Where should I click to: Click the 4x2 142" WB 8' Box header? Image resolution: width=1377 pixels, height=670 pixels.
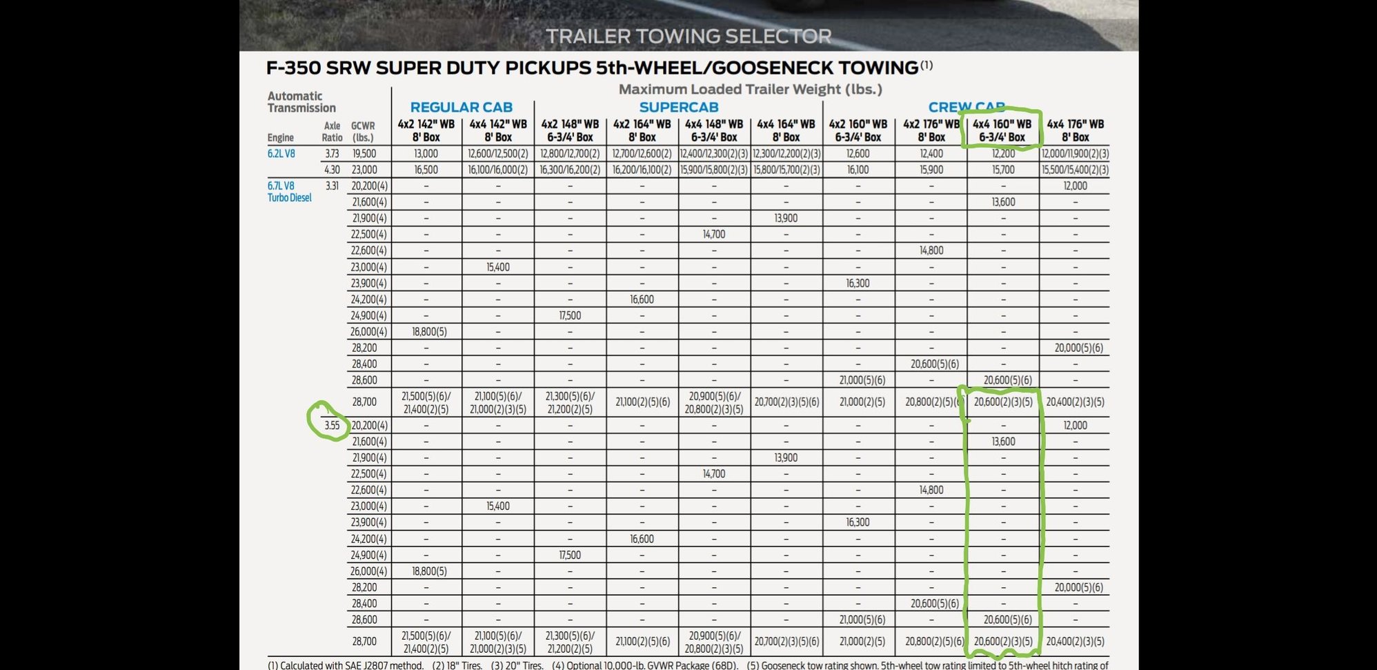(x=426, y=130)
